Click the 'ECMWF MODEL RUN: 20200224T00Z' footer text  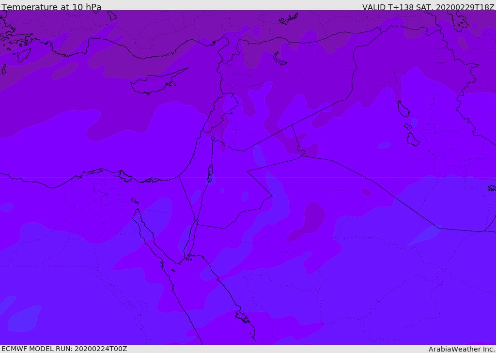pos(64,349)
